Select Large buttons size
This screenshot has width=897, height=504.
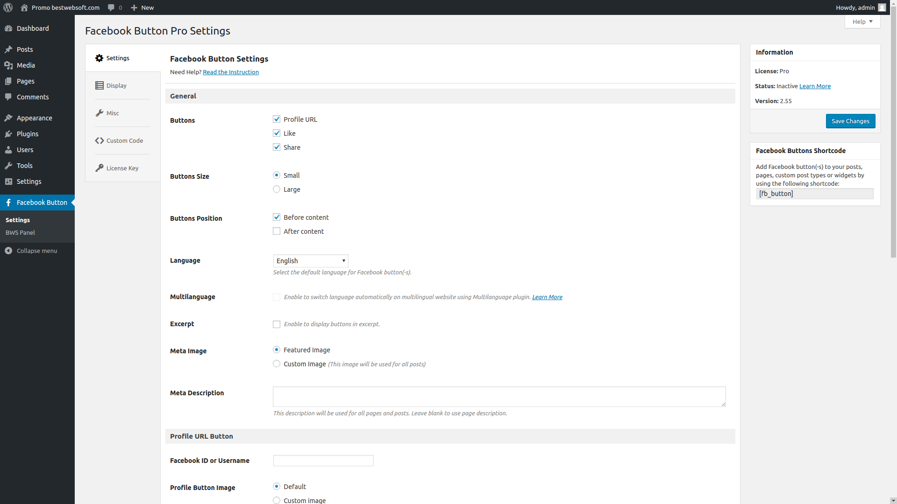coord(277,189)
